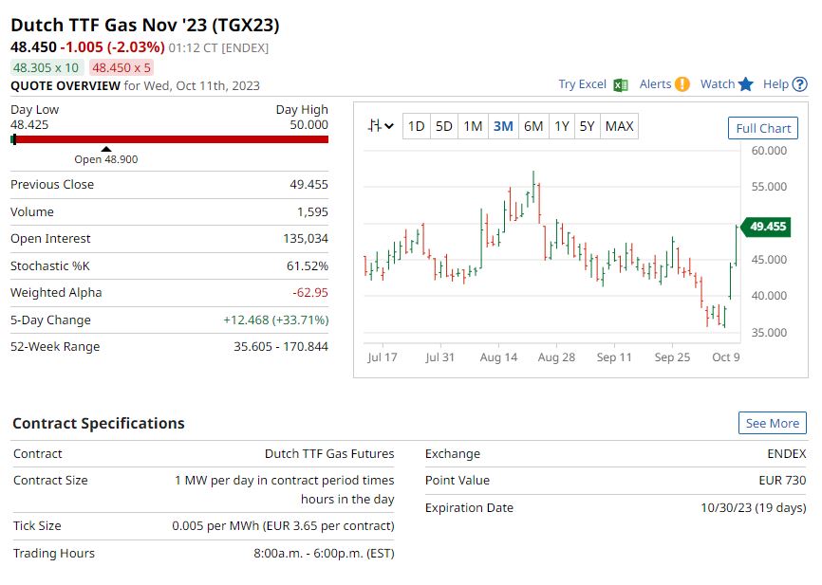Select the 1D chart period
The width and height of the screenshot is (822, 585).
tap(416, 126)
